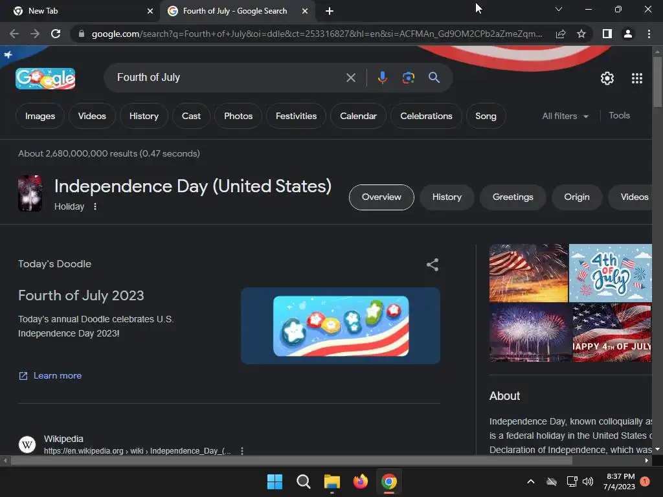
Task: Open History tab in Independence Day panel
Action: click(447, 197)
